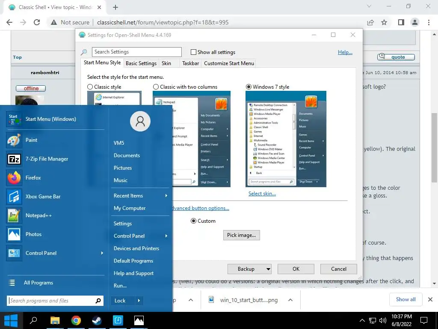Open the Lock button options arrow
Screen dimensions: 438x329
click(x=139, y=301)
